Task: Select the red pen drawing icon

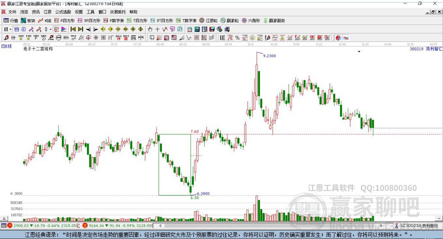Action: coord(6,38)
